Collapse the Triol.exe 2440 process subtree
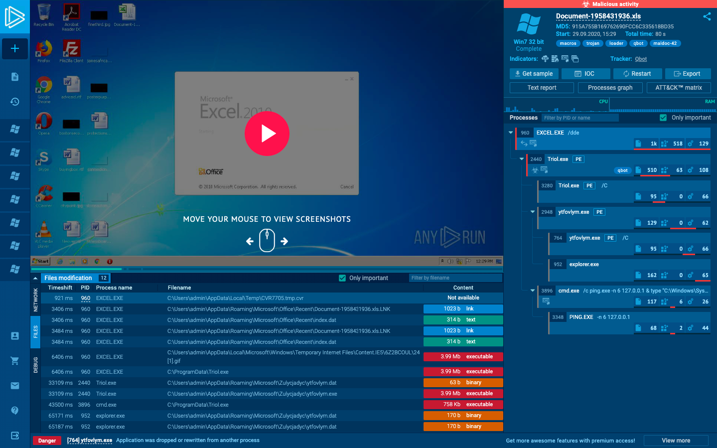The image size is (717, 448). [522, 159]
